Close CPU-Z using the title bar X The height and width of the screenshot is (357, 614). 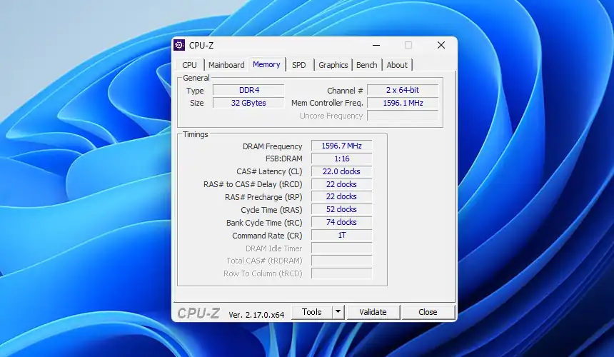[x=441, y=45]
